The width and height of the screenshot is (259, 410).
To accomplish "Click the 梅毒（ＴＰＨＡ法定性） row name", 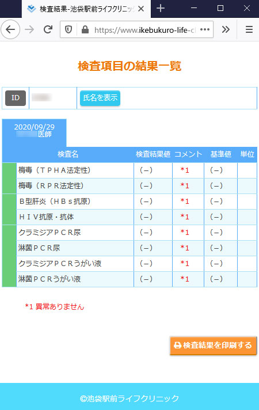I will [x=54, y=170].
